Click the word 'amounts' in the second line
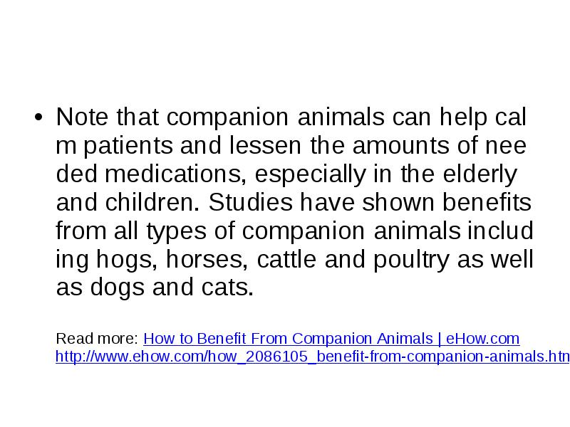The height and width of the screenshot is (427, 570). pos(400,146)
